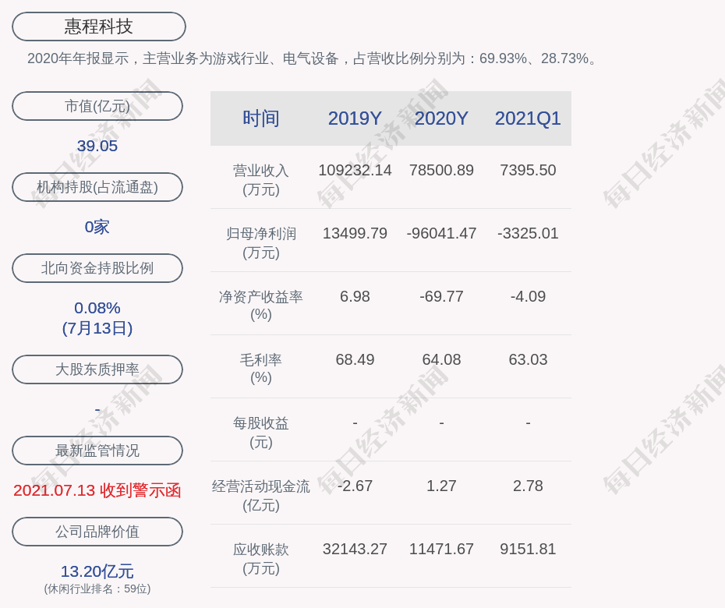Click the 时间 column header

coord(261,118)
